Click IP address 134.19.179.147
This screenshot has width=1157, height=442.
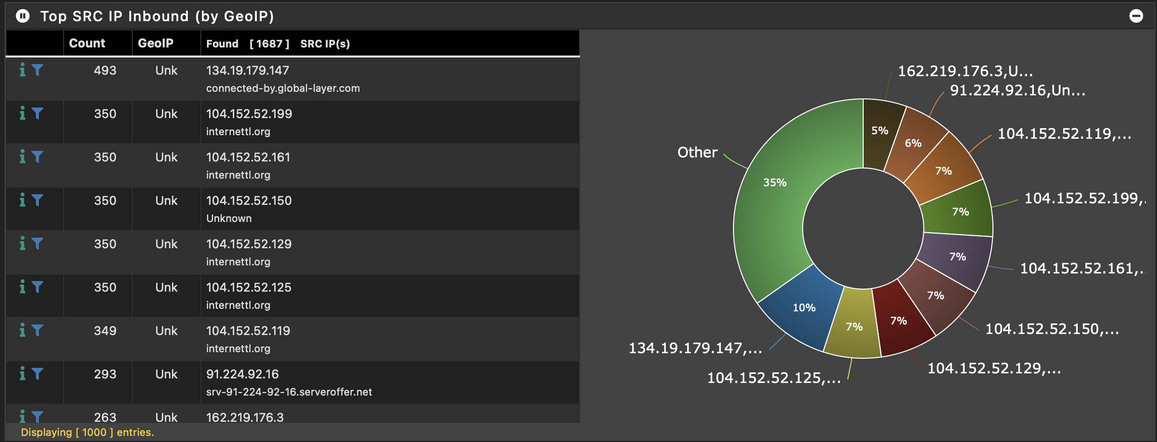click(x=247, y=71)
